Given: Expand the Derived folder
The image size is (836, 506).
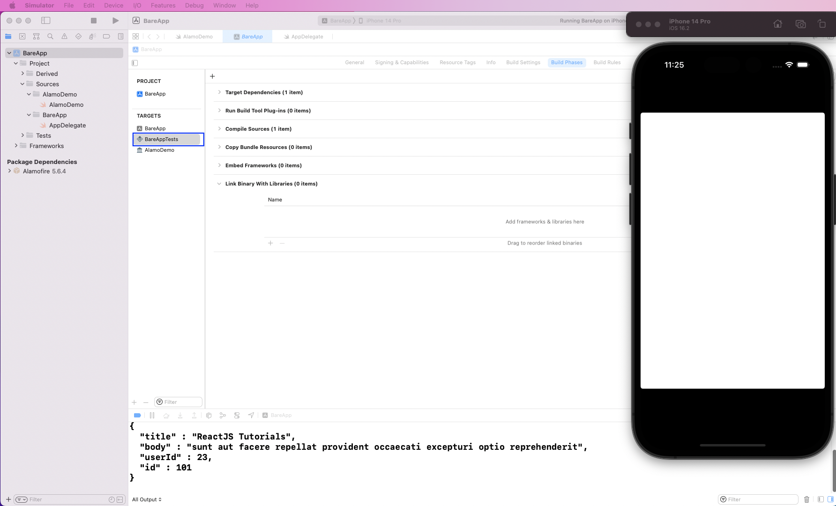Looking at the screenshot, I should (22, 74).
